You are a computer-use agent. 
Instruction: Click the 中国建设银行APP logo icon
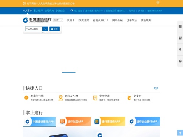[27, 121]
